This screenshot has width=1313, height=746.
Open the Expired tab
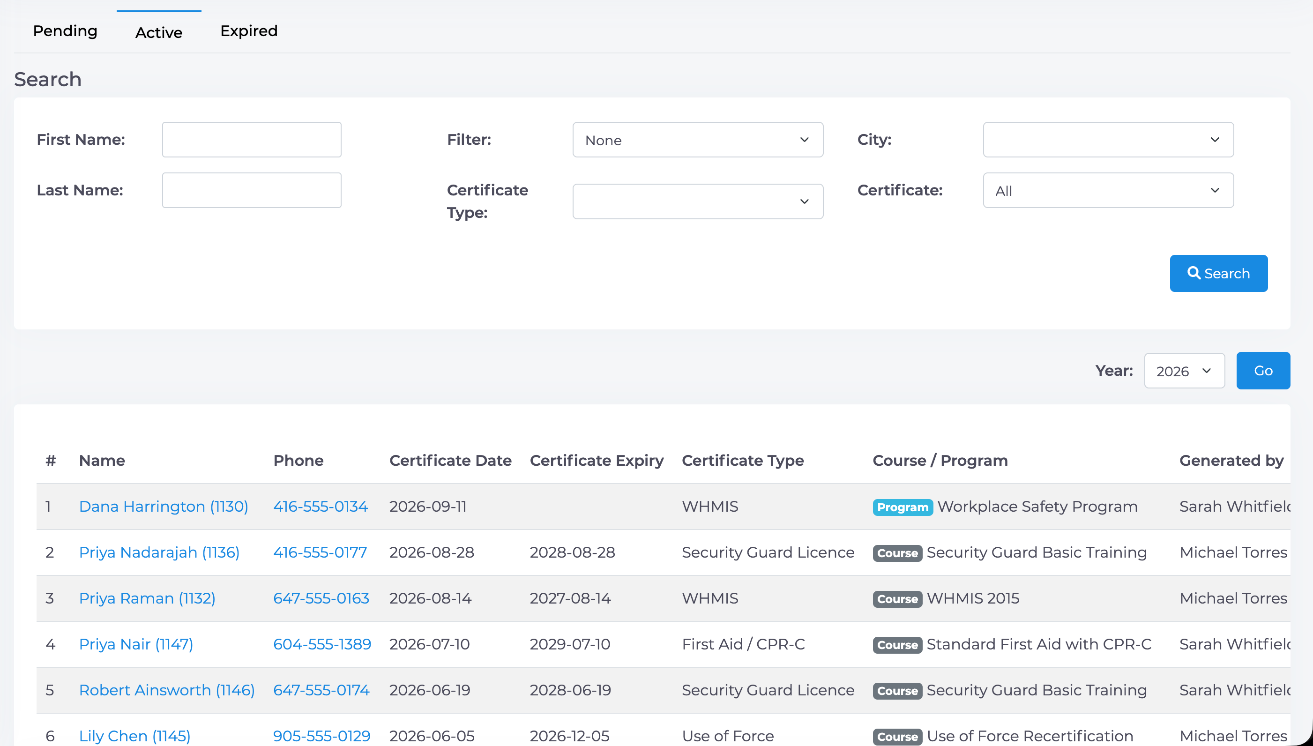pyautogui.click(x=249, y=31)
